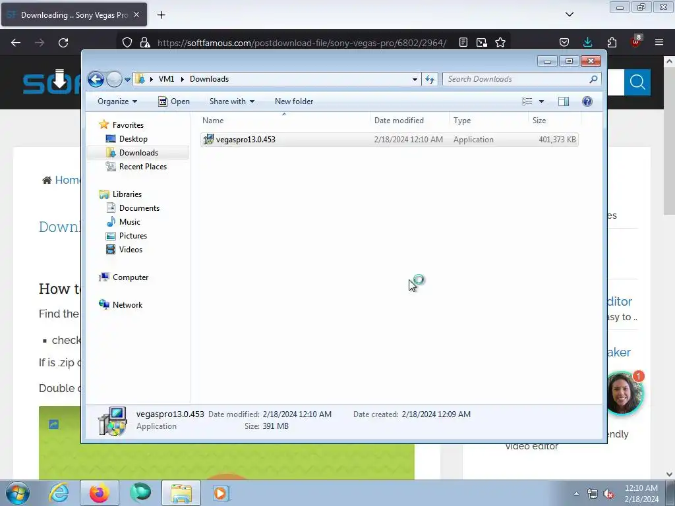
Task: Click the site security padlock icon
Action: [145, 43]
